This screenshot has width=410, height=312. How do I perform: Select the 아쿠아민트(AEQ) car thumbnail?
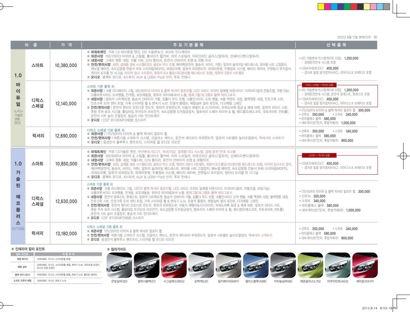pos(338,265)
